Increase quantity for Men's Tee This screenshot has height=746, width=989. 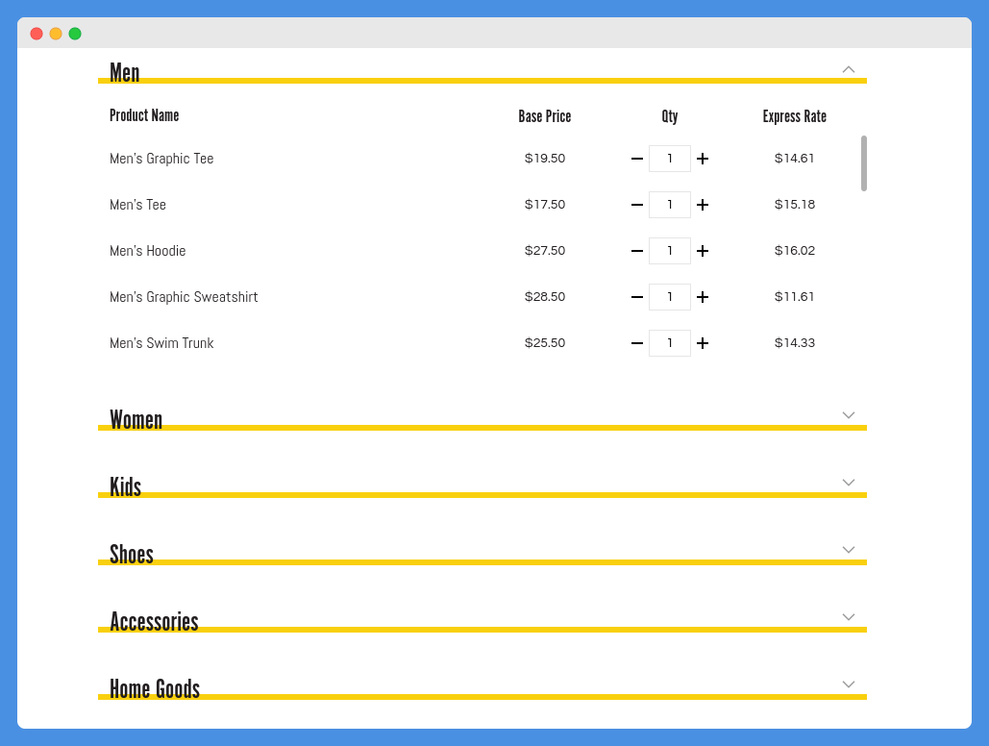pyautogui.click(x=703, y=205)
